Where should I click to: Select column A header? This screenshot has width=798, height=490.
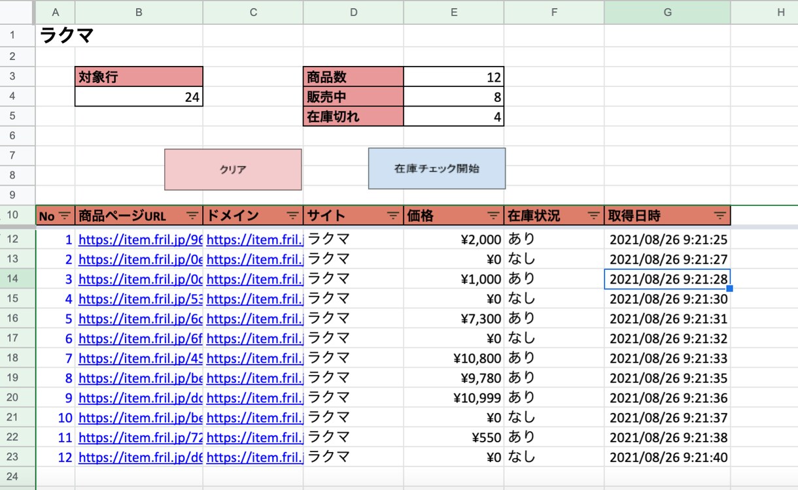click(x=56, y=12)
